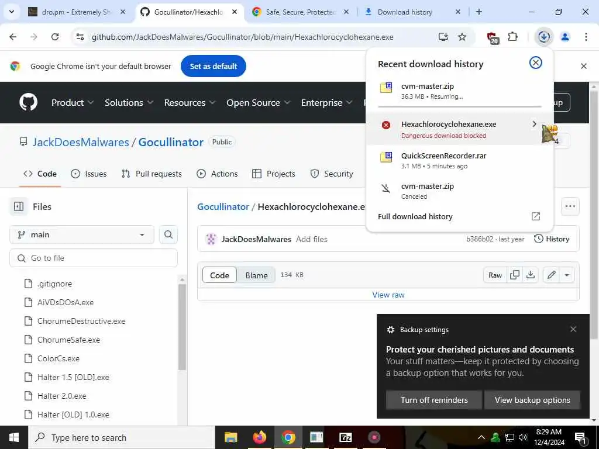Click the View raw link
Screen dimensions: 599x449
(x=388, y=295)
